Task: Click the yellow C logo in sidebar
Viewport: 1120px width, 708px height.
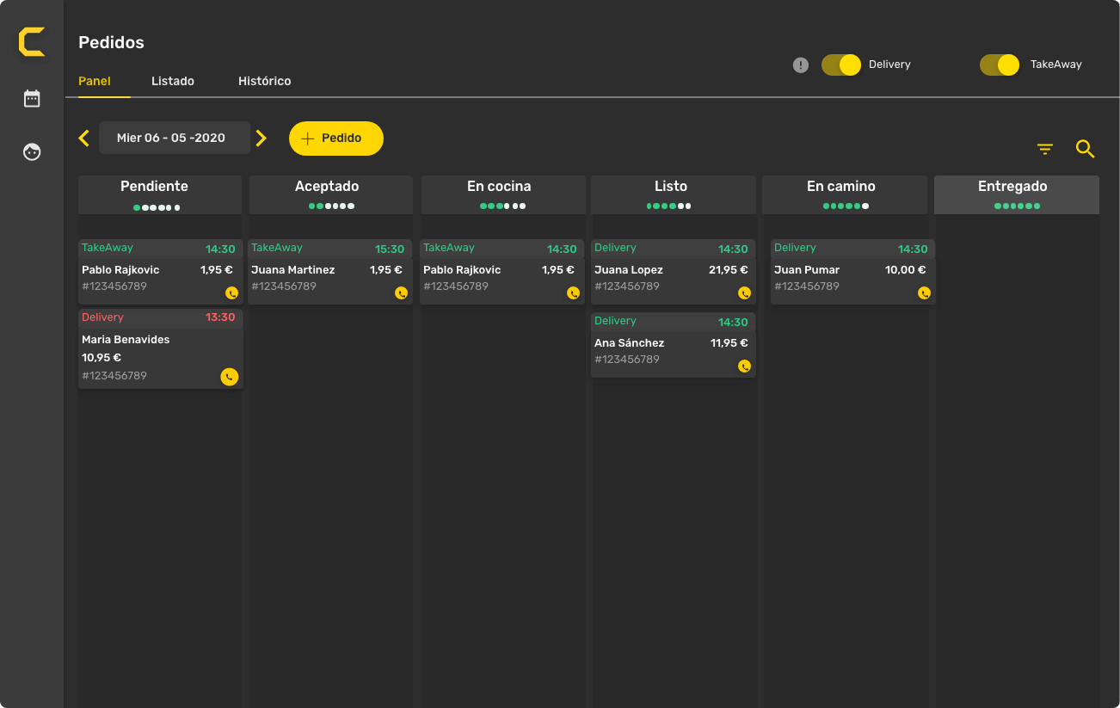Action: pos(32,42)
